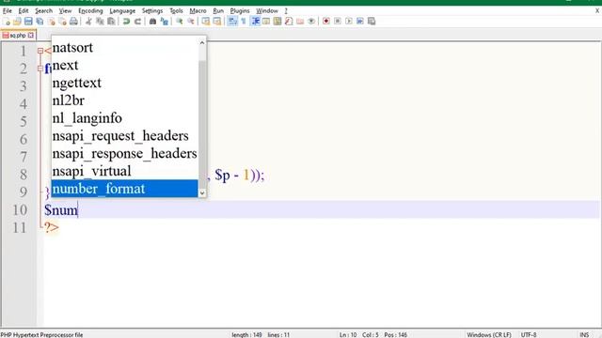Click the Save All toolbar icon
The height and width of the screenshot is (338, 602).
tap(40, 22)
